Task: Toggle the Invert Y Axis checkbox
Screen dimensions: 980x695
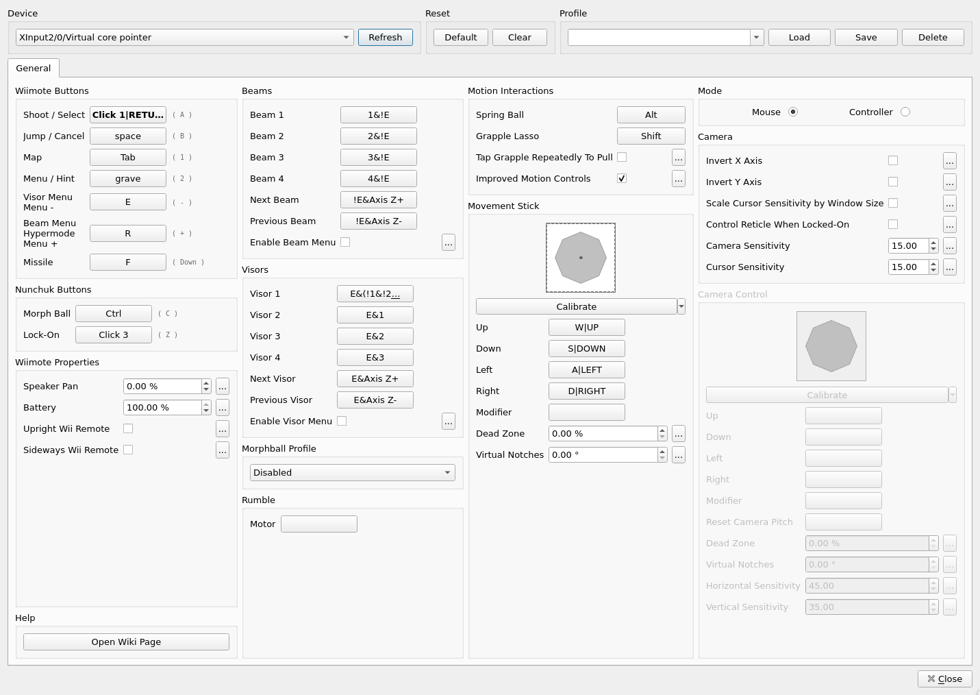Action: click(893, 182)
